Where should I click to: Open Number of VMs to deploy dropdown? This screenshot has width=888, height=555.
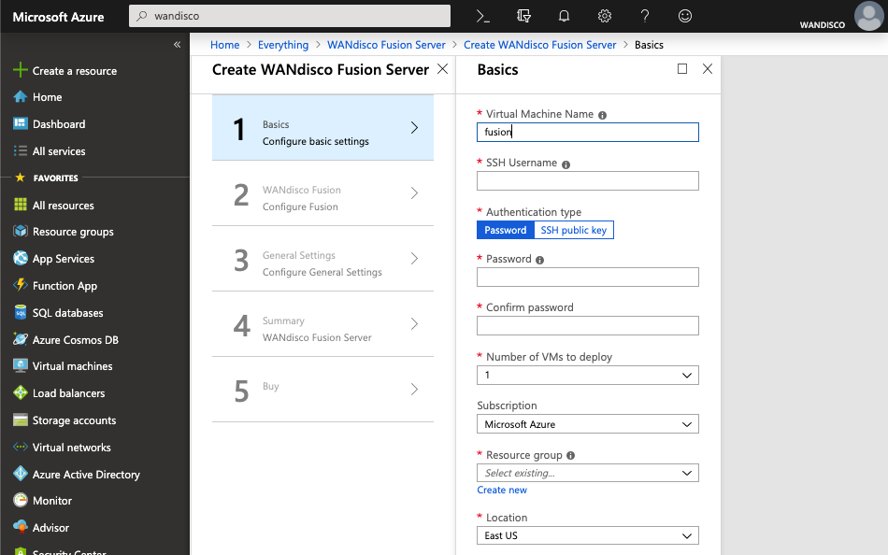pyautogui.click(x=587, y=375)
